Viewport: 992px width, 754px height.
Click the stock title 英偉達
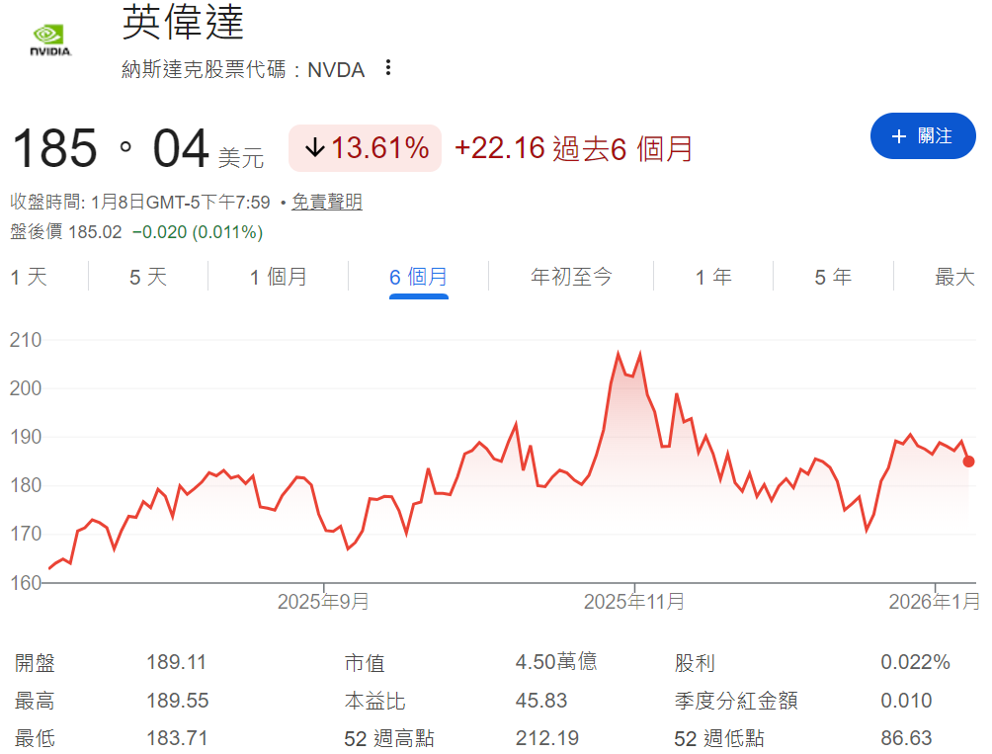point(180,27)
